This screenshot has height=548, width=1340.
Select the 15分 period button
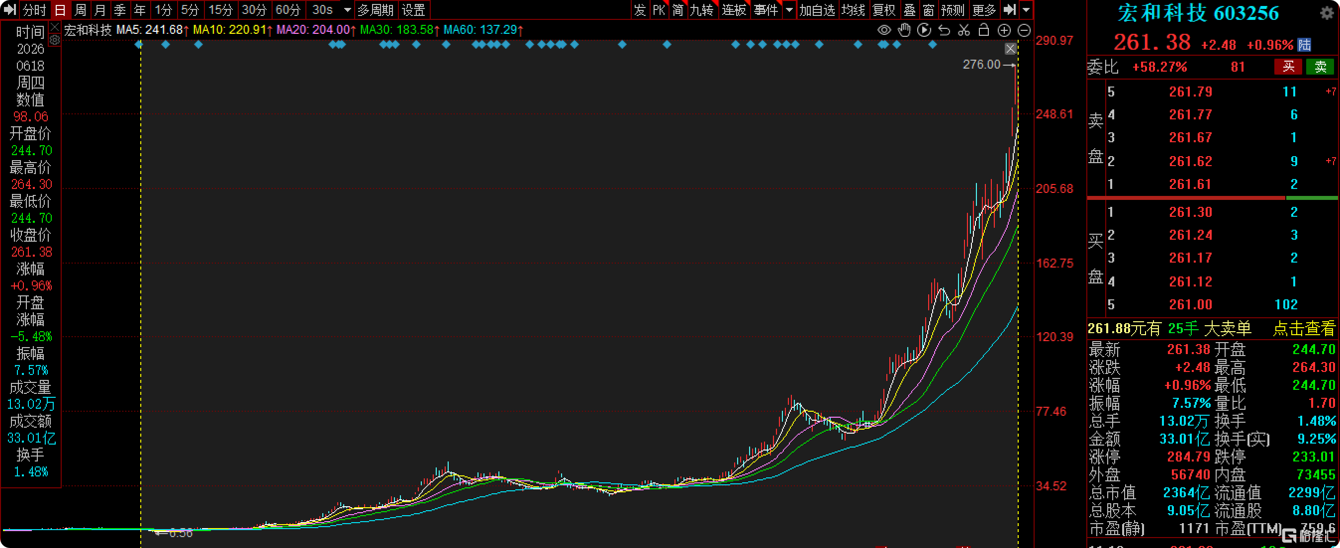coord(220,9)
